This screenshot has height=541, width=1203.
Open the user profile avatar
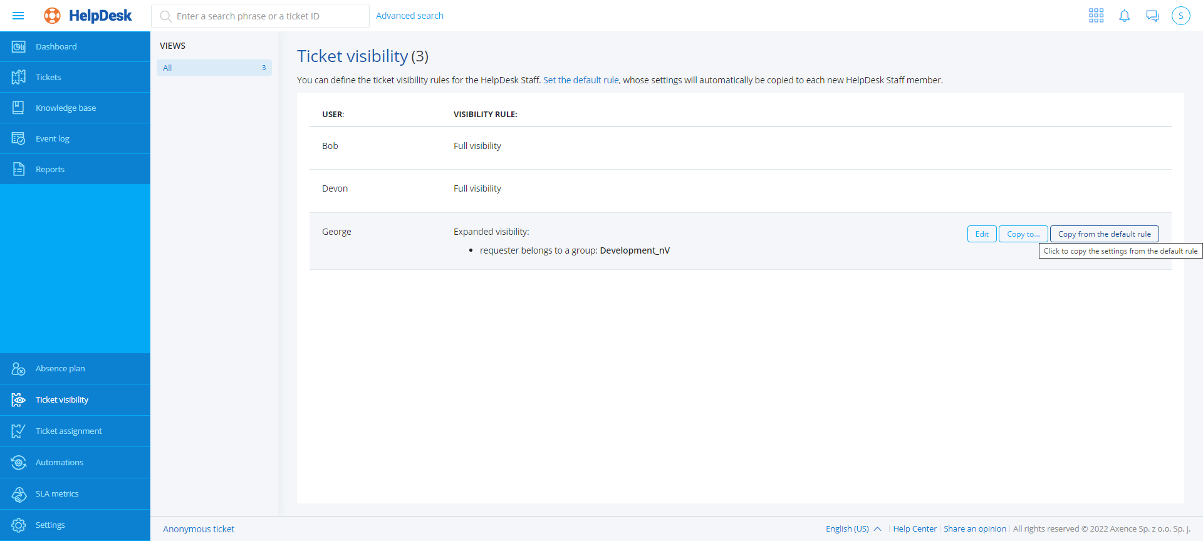[1180, 16]
